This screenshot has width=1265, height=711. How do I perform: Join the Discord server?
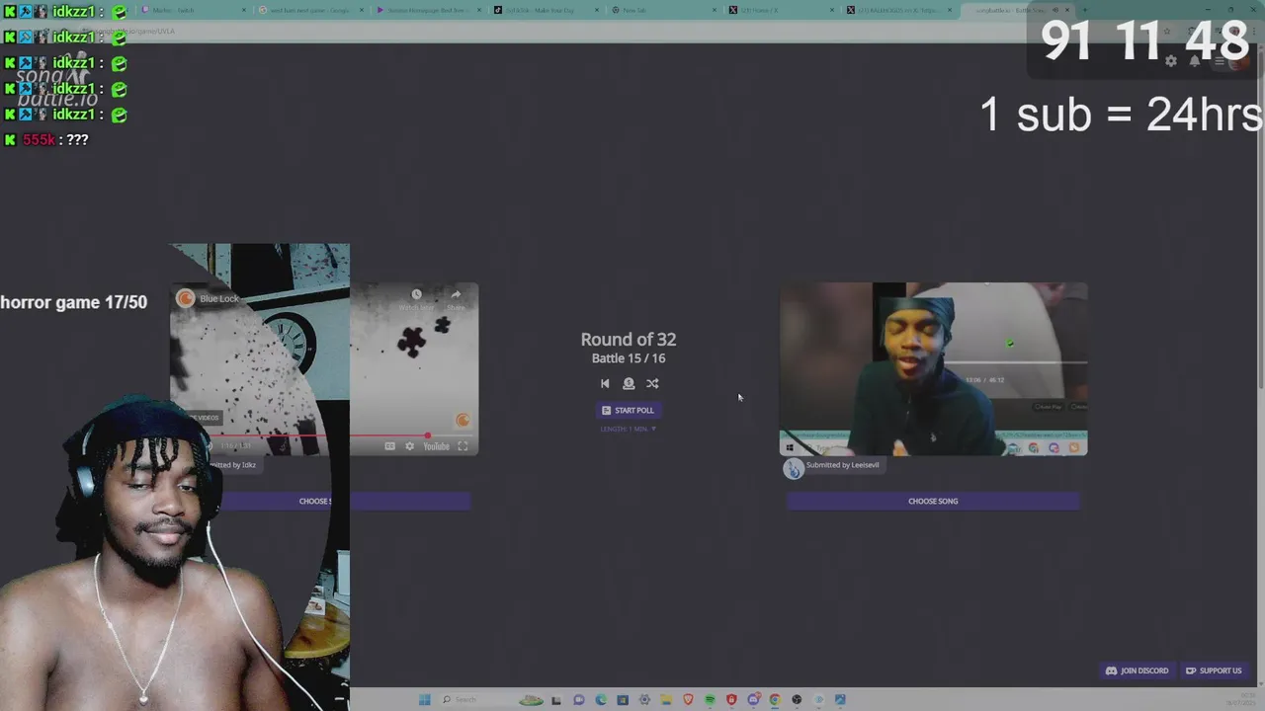tap(1137, 671)
